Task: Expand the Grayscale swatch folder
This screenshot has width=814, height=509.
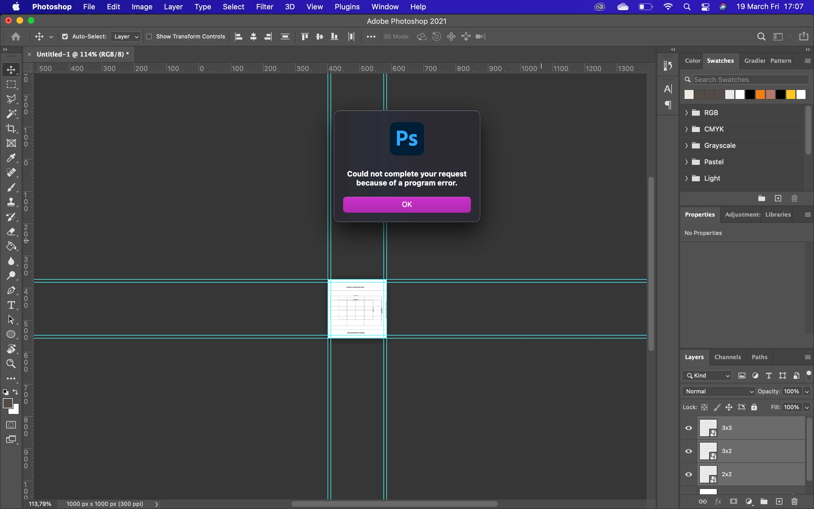Action: [x=687, y=145]
